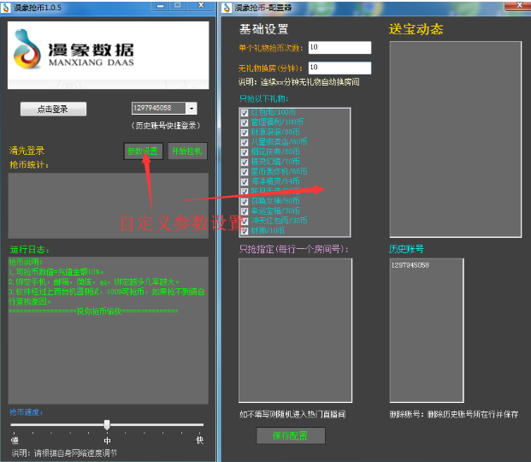
Task: Uncheck the 烟花庆典/80币 gift checkbox
Action: point(245,151)
